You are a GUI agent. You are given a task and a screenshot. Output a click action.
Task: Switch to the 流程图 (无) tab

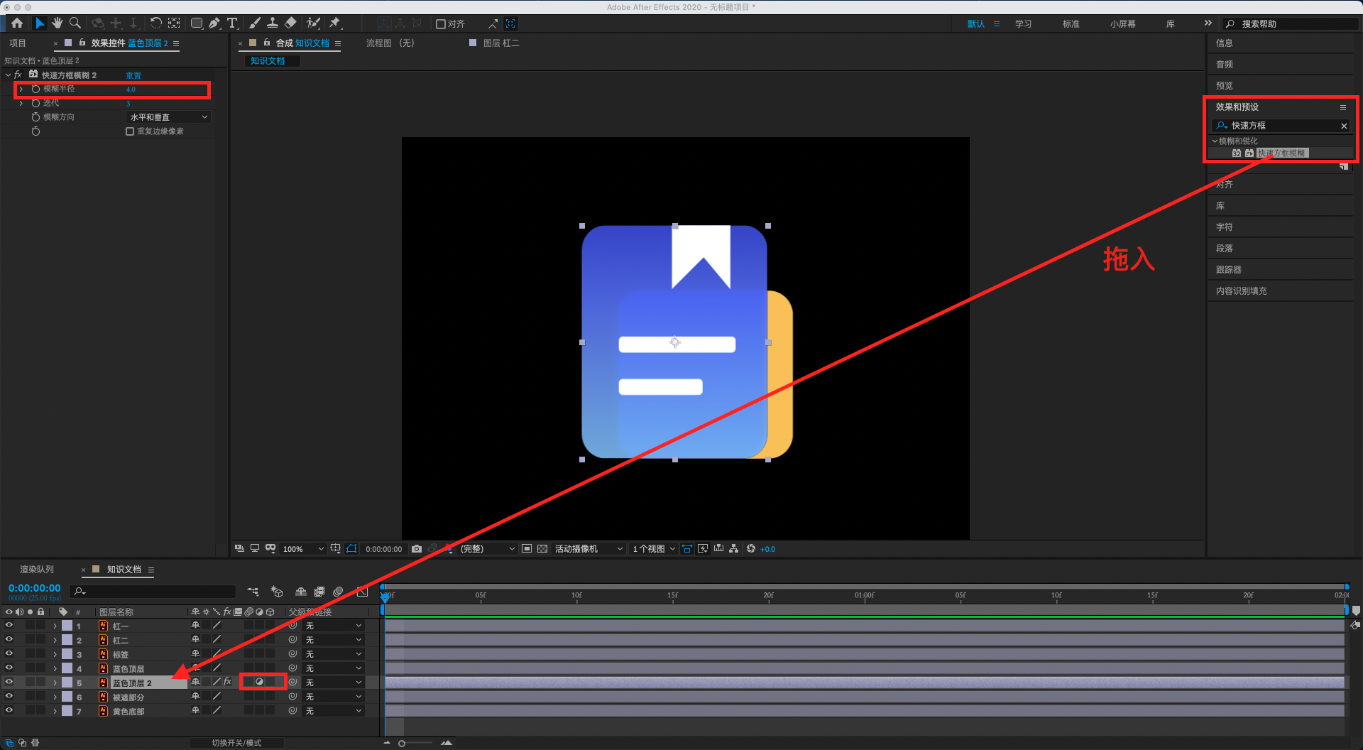click(x=390, y=43)
